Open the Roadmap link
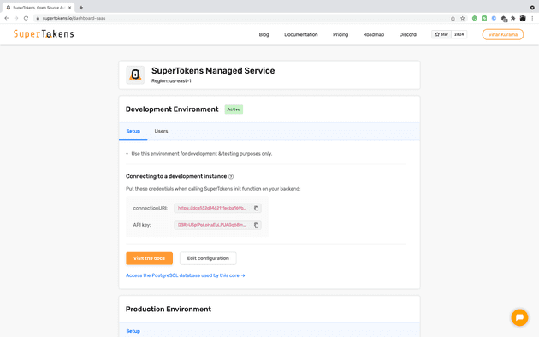 pos(374,35)
